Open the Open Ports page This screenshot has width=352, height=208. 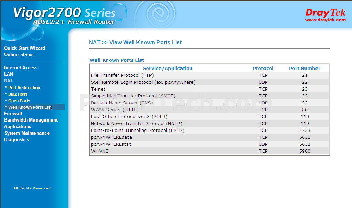click(19, 101)
